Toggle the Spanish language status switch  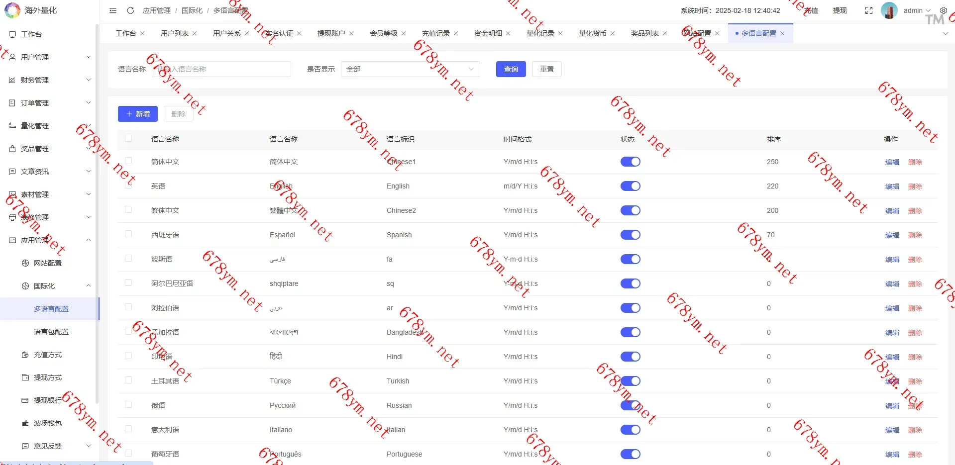[x=630, y=235]
